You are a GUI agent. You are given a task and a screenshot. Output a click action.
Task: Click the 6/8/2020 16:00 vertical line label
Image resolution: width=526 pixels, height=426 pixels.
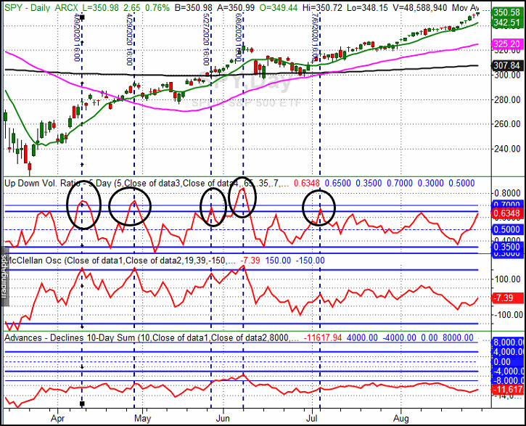click(239, 38)
